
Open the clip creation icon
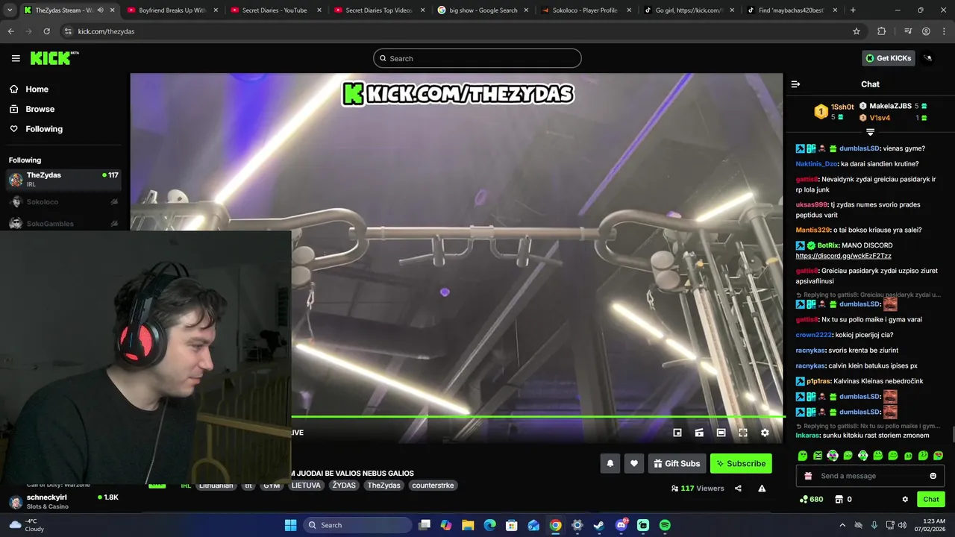click(x=699, y=433)
